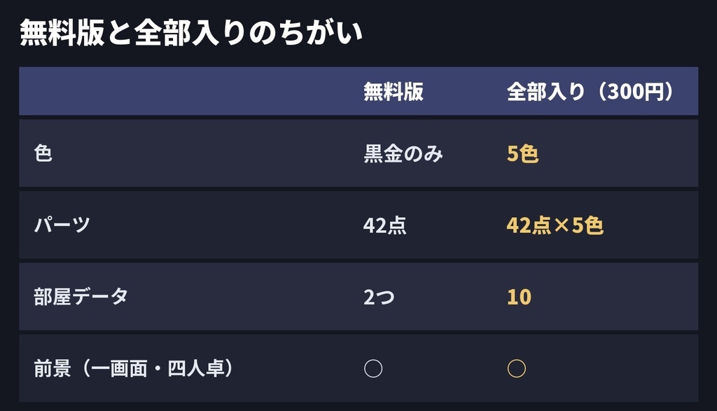This screenshot has width=717, height=411.
Task: Click the 前景（一画面・四人卓） row label
Action: tap(134, 368)
